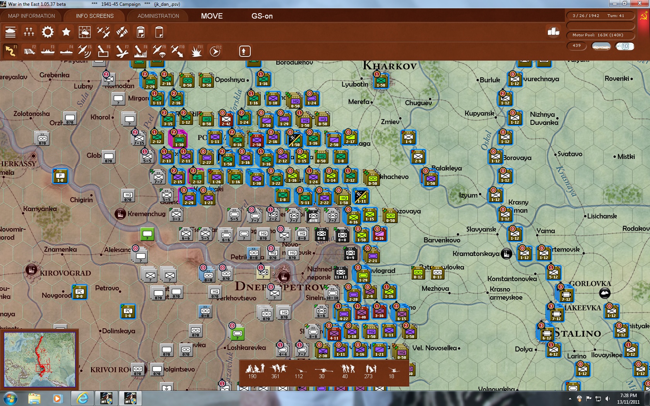Open the bar chart statistics icon
This screenshot has width=650, height=406.
pos(553,31)
